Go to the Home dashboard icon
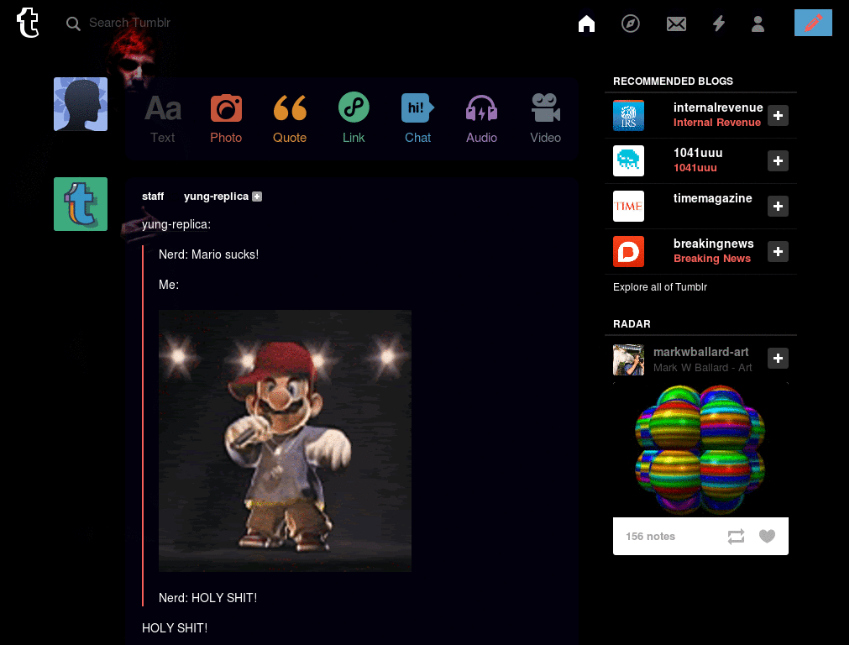The image size is (860, 645). click(586, 24)
